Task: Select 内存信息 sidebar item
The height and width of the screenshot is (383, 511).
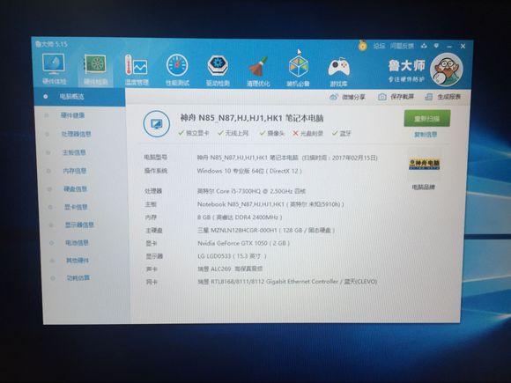Action: pyautogui.click(x=75, y=171)
